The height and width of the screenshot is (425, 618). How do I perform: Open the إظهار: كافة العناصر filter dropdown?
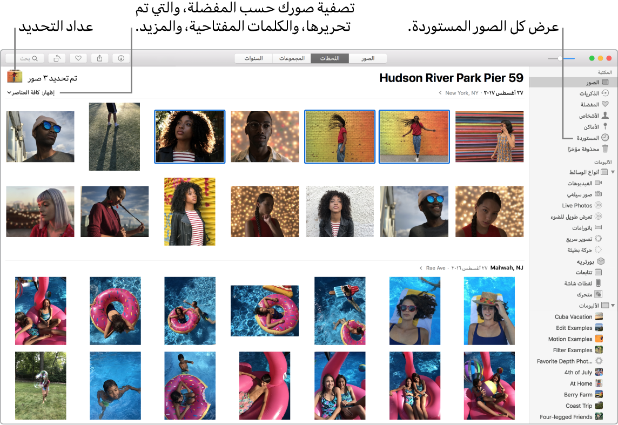pos(31,92)
